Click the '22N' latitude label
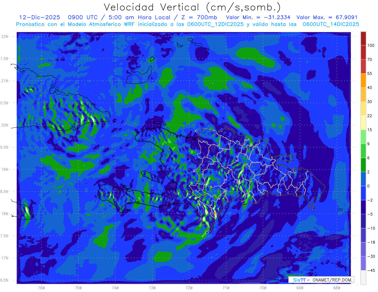Image resolution: width=378 pixels, height=292 pixels. click(x=5, y=37)
